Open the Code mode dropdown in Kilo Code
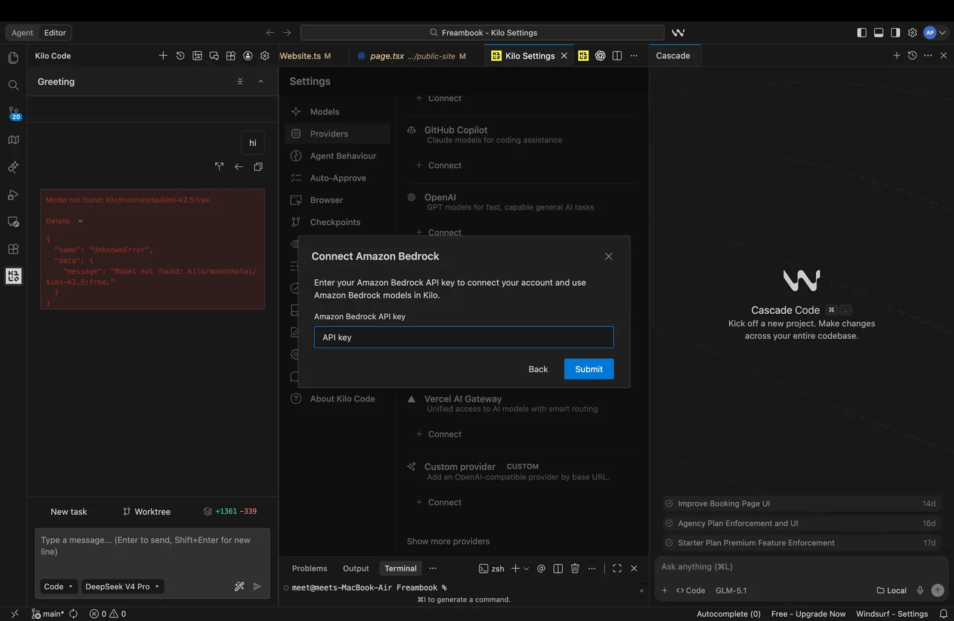This screenshot has height=621, width=954. (x=58, y=586)
